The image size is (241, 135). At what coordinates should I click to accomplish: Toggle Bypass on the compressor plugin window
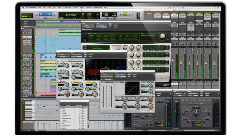[134, 75]
